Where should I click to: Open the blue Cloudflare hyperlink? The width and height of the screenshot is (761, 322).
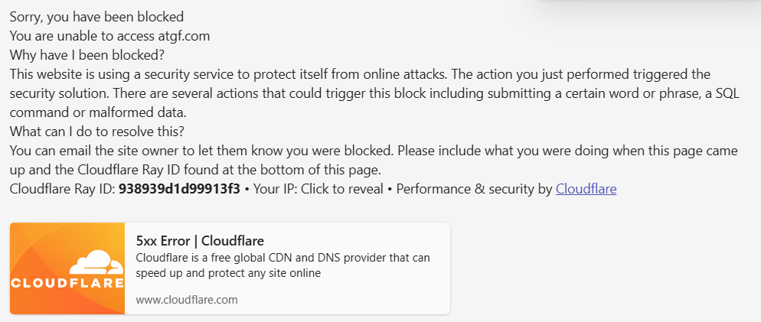(586, 188)
